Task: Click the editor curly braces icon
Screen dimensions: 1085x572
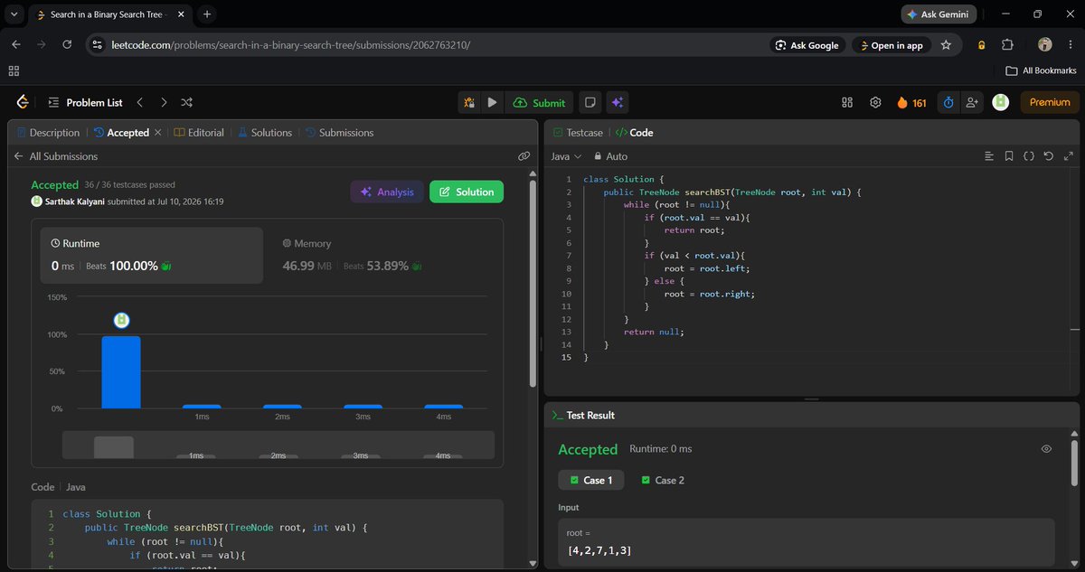Action: click(x=1029, y=156)
